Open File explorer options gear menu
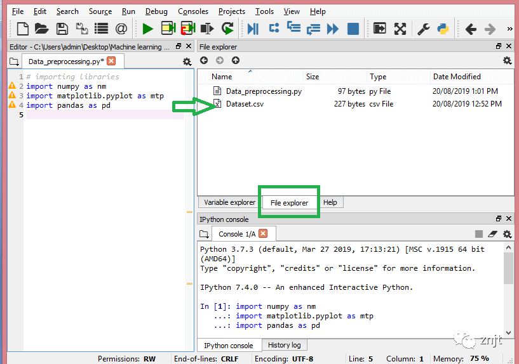Image resolution: width=519 pixels, height=364 pixels. click(x=507, y=61)
